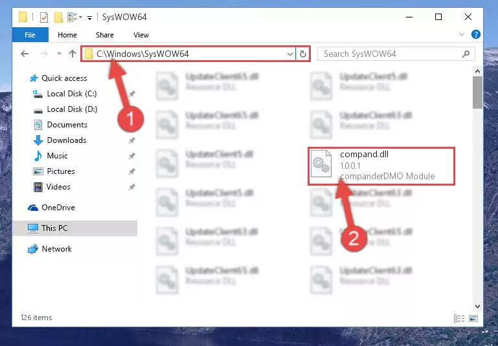Select Quick access in navigation pane

coord(64,78)
